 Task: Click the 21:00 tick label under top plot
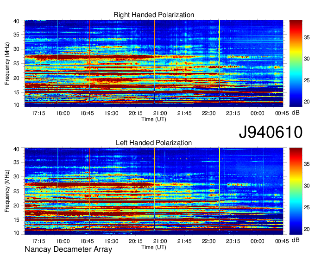click(160, 113)
